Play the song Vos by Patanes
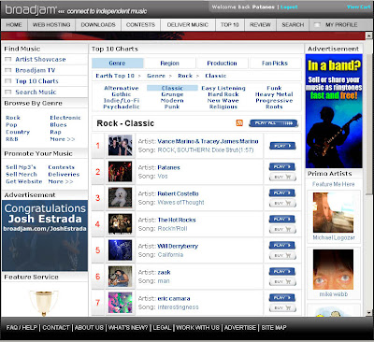The height and width of the screenshot is (342, 374). pos(282,166)
